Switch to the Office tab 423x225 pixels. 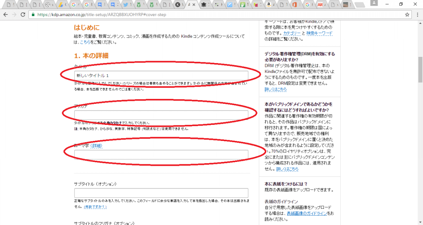tap(297, 5)
